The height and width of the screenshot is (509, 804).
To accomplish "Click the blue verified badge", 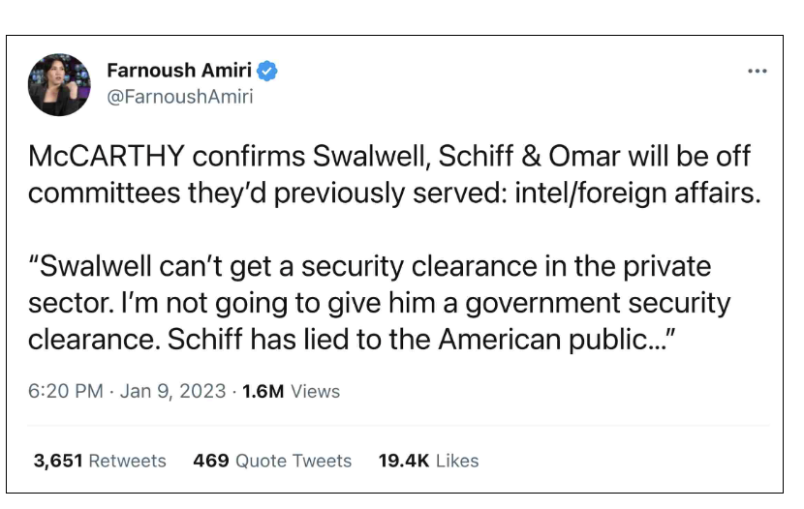I will pos(267,71).
